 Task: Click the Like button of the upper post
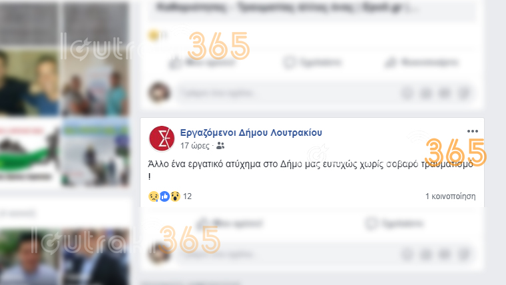[202, 62]
